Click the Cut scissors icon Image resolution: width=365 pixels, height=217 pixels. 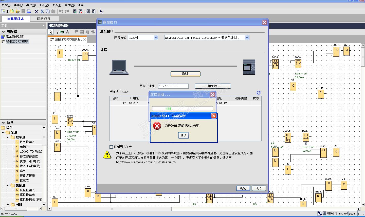coord(42,11)
